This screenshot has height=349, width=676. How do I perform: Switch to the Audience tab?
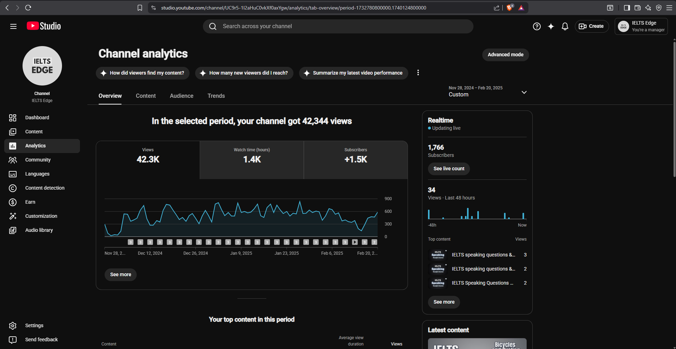pos(181,96)
